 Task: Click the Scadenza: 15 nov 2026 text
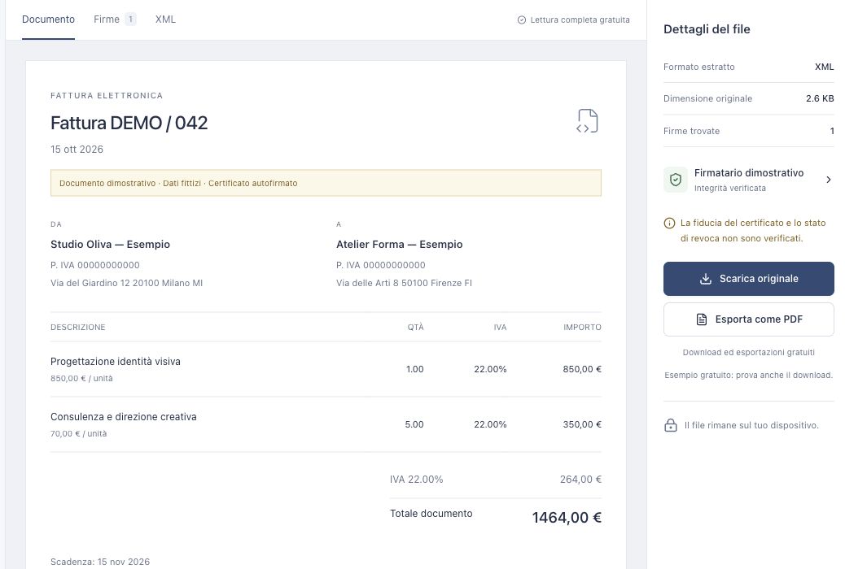tap(100, 562)
